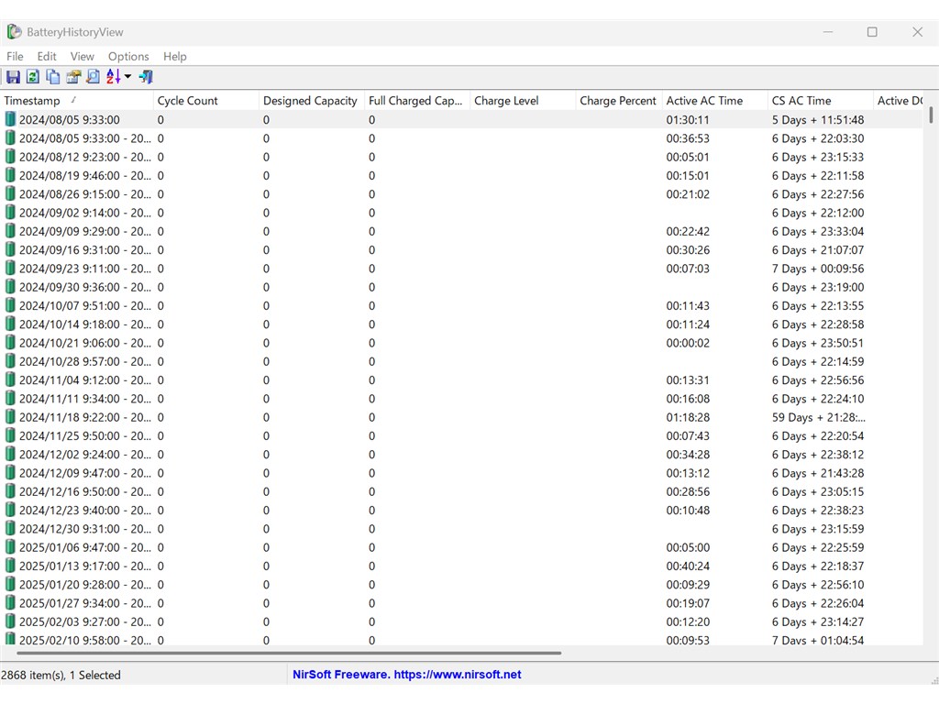Click the A-Z sort toolbar icon
The height and width of the screenshot is (704, 939).
pos(113,77)
